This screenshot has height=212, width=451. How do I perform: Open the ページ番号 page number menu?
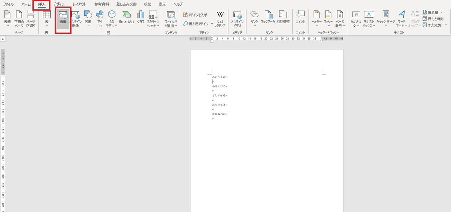tap(340, 19)
